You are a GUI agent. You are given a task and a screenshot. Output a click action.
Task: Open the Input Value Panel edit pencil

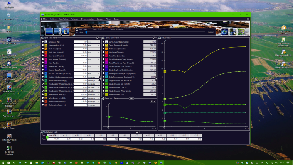pyautogui.click(x=98, y=38)
